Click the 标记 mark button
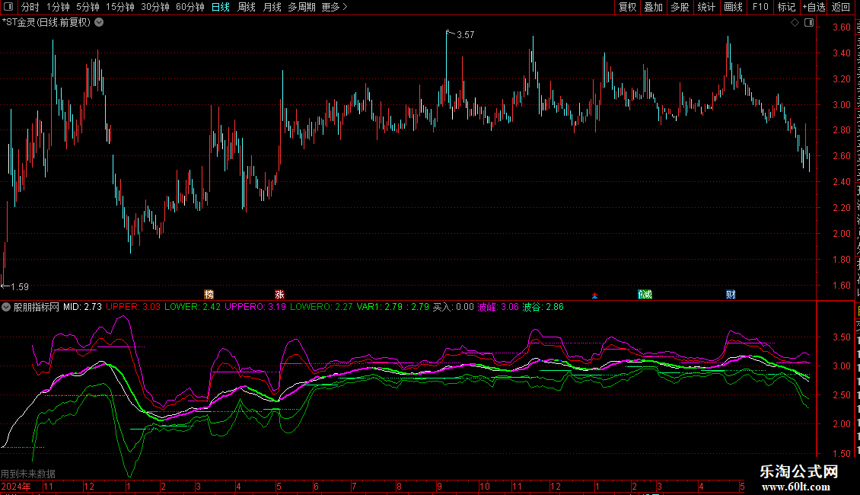The image size is (860, 495). click(x=786, y=7)
